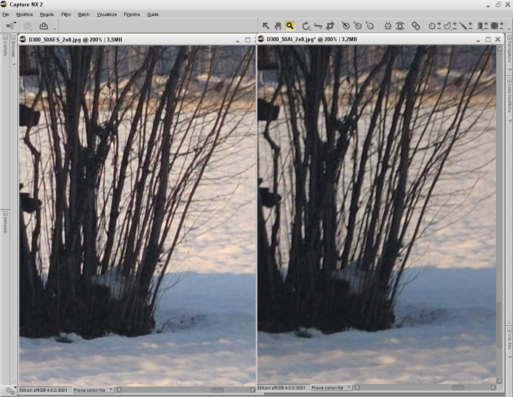
Task: Select the Red-Eye Control Point tool
Action: [400, 26]
